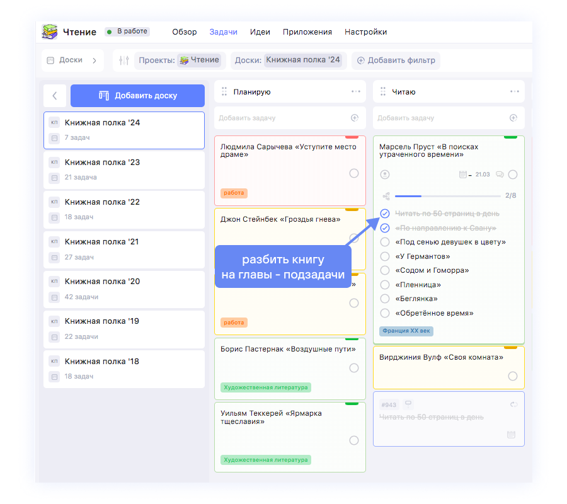Click the filter sliders icon
The height and width of the screenshot is (504, 567).
(x=123, y=60)
